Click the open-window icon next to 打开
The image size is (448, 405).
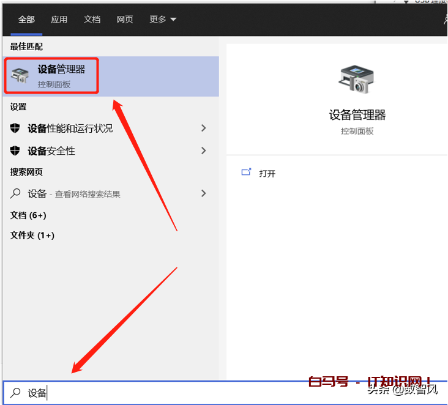pyautogui.click(x=247, y=173)
